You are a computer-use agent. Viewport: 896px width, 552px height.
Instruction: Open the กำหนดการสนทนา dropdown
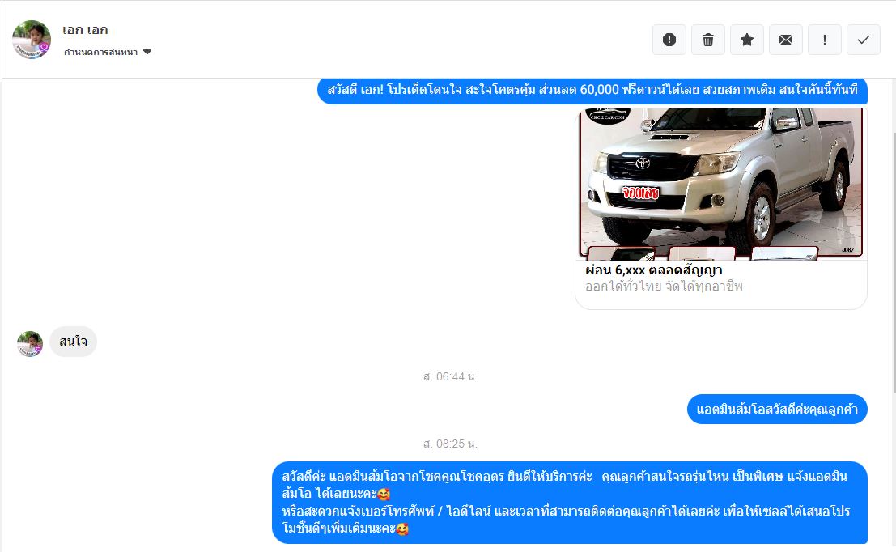point(108,52)
